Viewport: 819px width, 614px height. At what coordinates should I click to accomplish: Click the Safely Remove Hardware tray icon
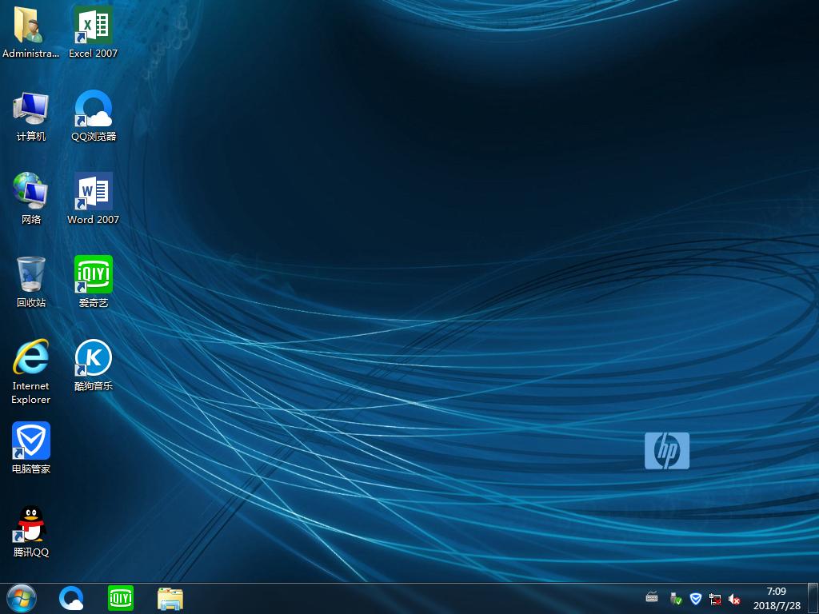[x=676, y=599]
